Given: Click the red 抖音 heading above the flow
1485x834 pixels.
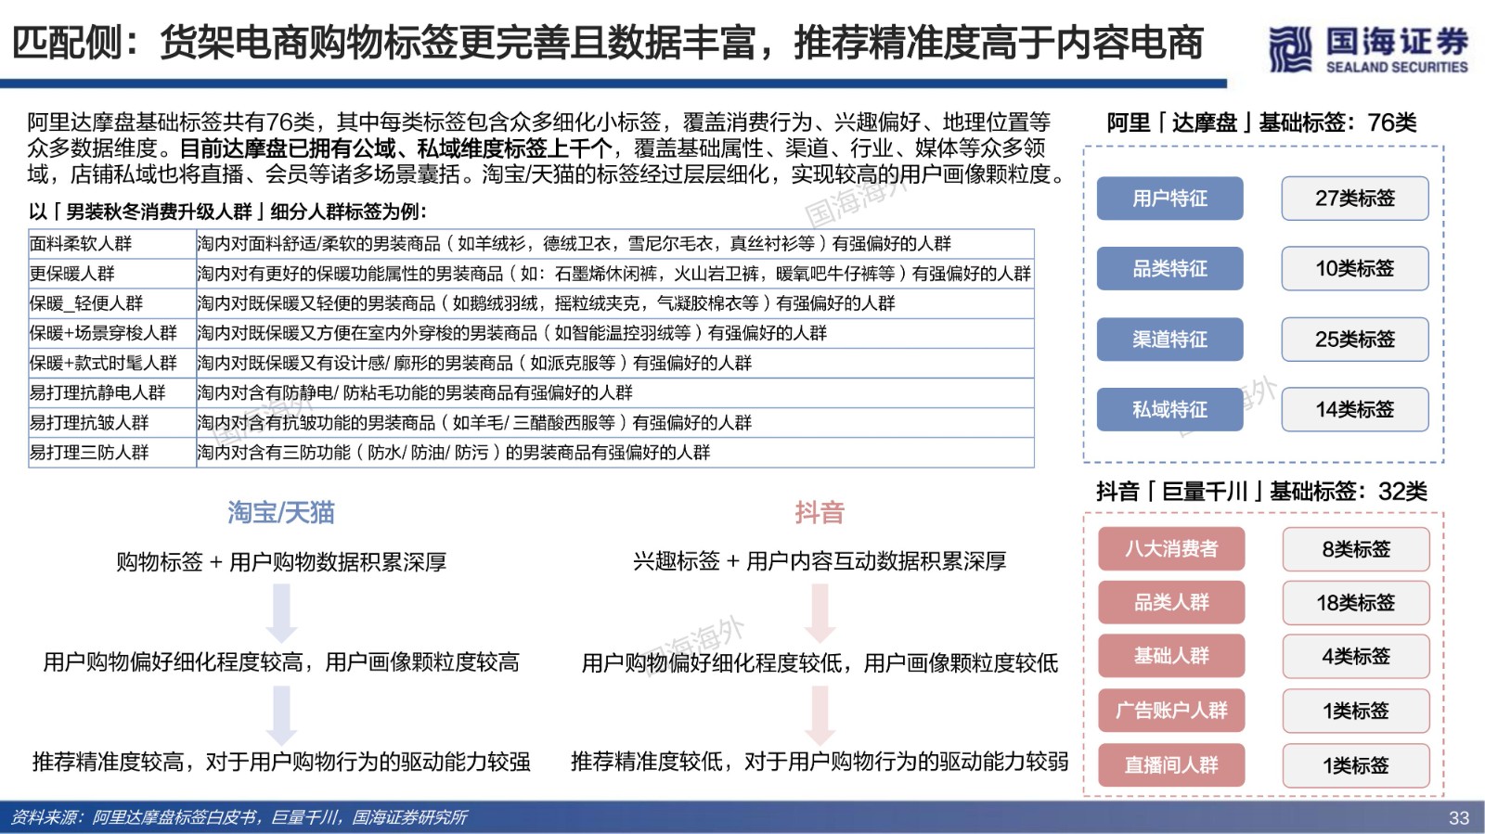Looking at the screenshot, I should [820, 512].
